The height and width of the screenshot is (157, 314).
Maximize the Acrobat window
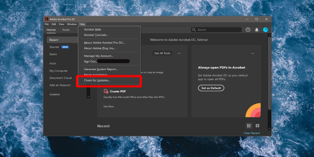(x=257, y=19)
